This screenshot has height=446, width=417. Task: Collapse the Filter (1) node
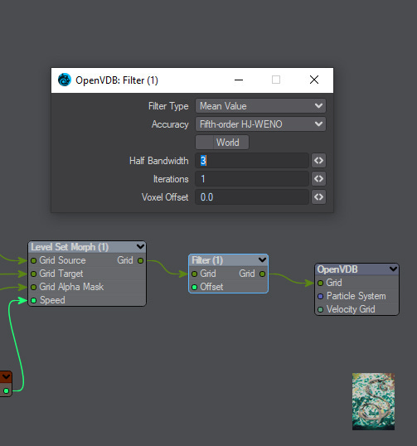point(262,259)
